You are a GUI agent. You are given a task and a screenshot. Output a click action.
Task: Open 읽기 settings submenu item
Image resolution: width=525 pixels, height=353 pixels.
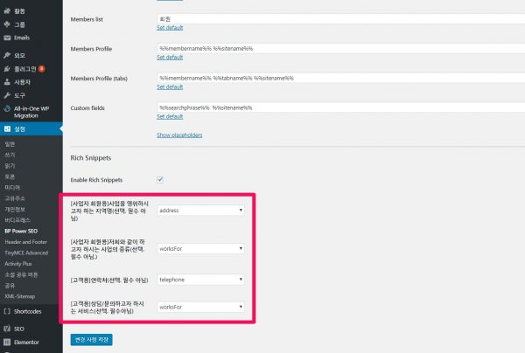point(10,166)
